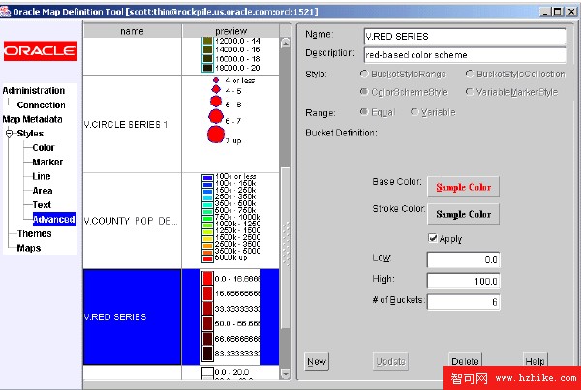Viewport: 581px width, 390px height.
Task: Open Stroke Color sample color picker
Action: coord(463,214)
